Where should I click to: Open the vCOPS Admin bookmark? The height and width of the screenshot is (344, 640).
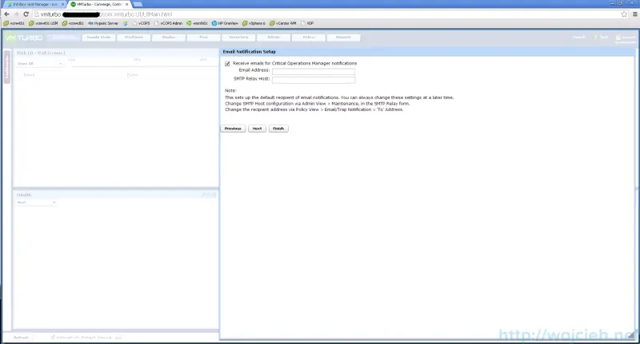point(168,23)
